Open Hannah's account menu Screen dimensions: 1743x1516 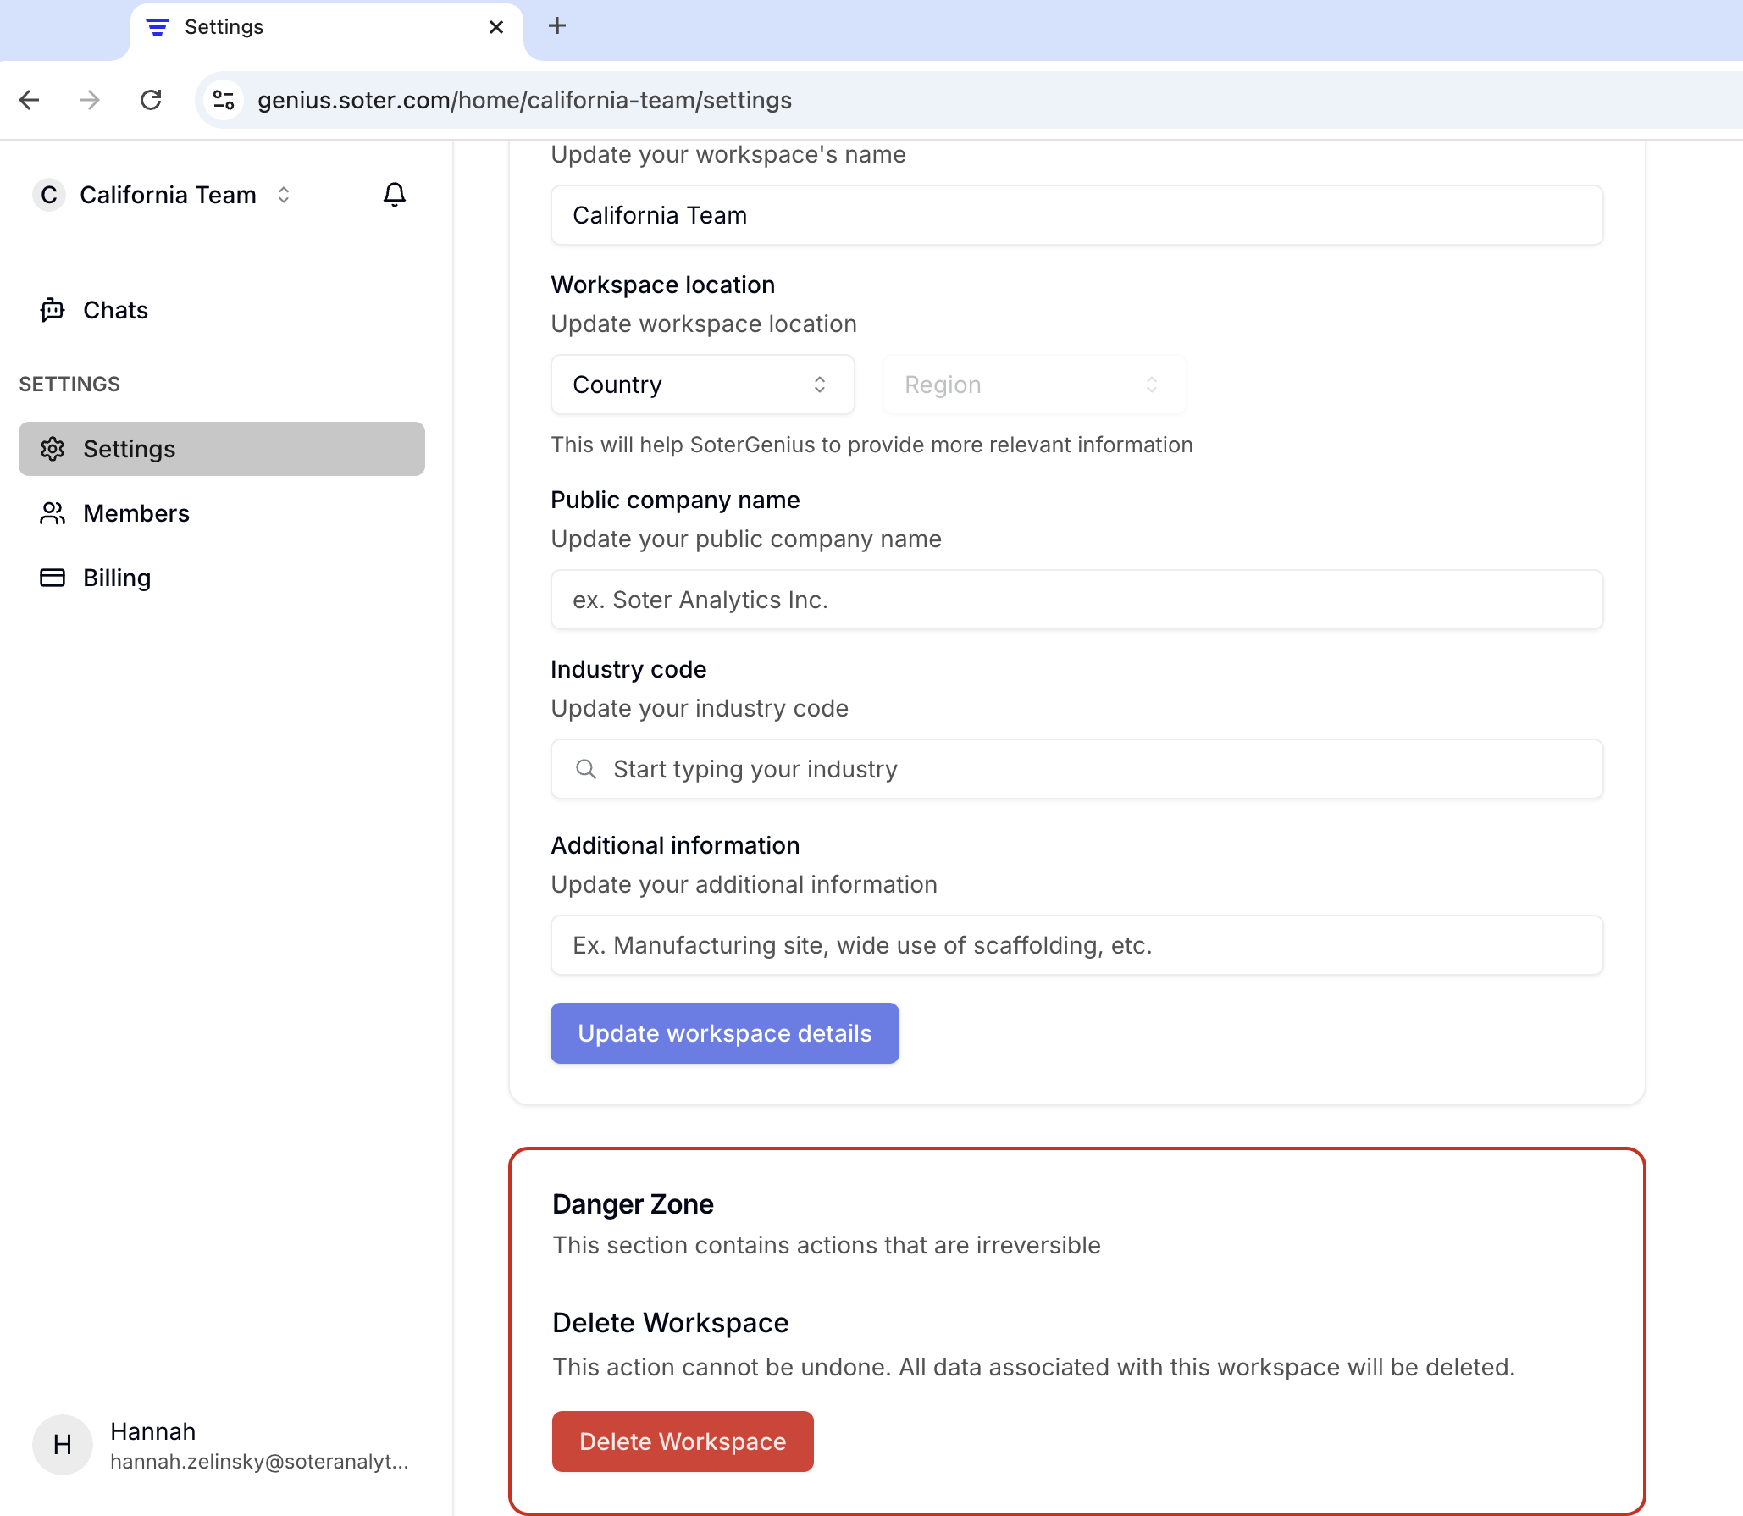(x=222, y=1445)
